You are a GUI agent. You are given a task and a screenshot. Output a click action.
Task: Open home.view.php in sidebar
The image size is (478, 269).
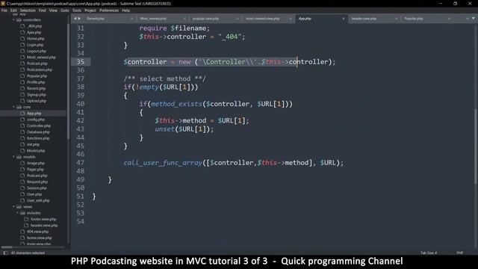pyautogui.click(x=40, y=238)
